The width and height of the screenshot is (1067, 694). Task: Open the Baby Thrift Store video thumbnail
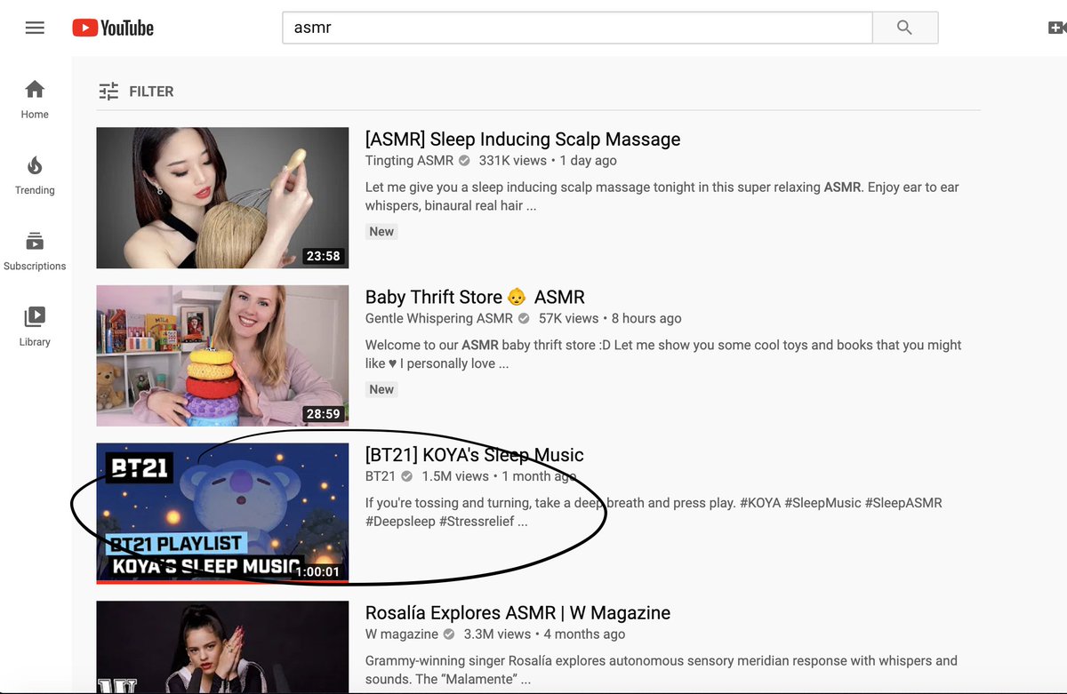point(222,355)
